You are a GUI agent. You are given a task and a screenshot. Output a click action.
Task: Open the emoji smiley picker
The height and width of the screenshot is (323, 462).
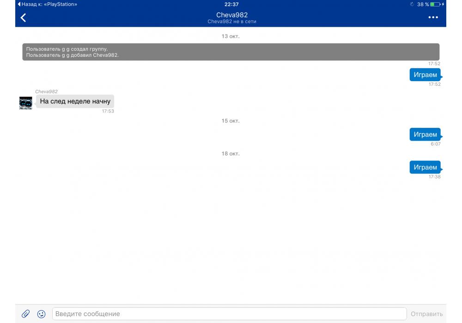pyautogui.click(x=41, y=314)
